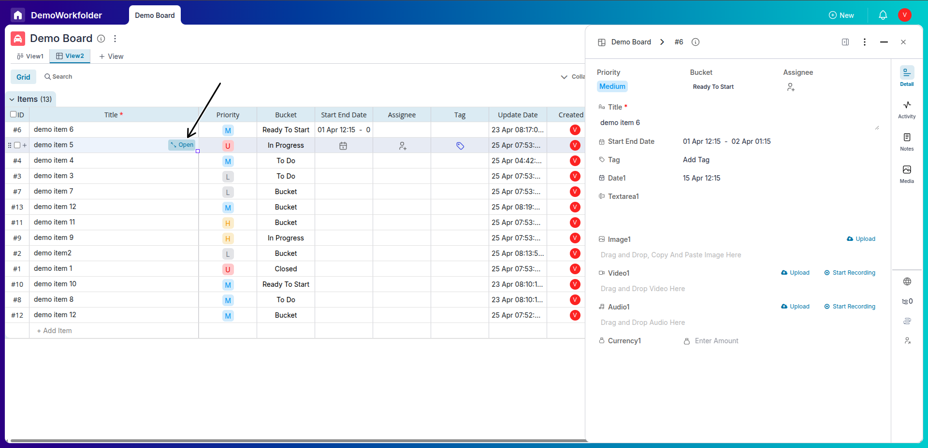Click Start Recording for Video1

pos(850,273)
